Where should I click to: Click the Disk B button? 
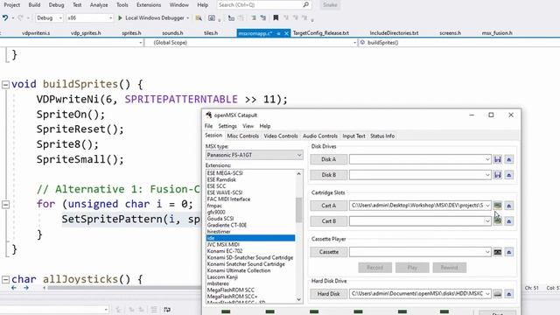329,175
